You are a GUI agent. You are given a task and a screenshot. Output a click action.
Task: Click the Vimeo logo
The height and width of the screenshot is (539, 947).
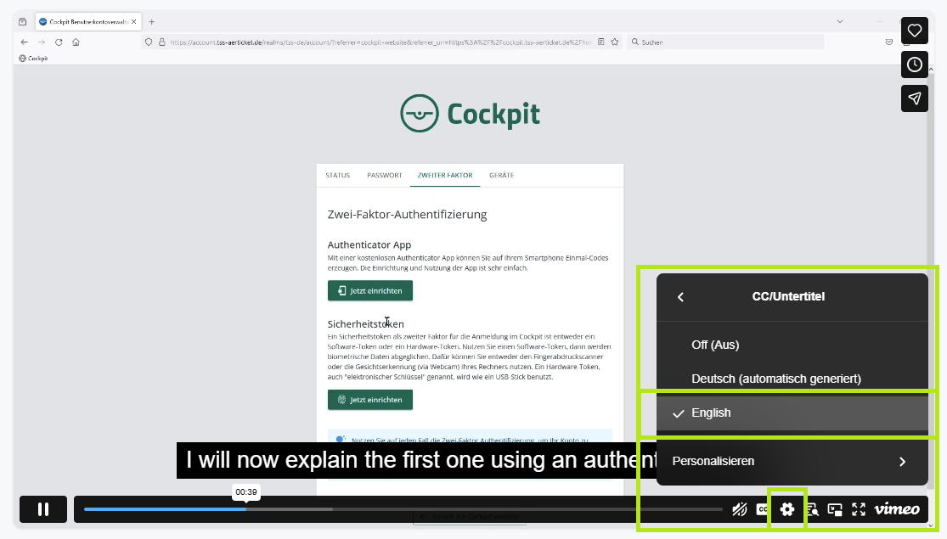point(897,509)
